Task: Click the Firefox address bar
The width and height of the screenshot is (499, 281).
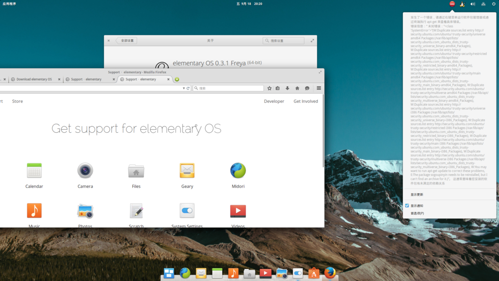Action: click(91, 88)
